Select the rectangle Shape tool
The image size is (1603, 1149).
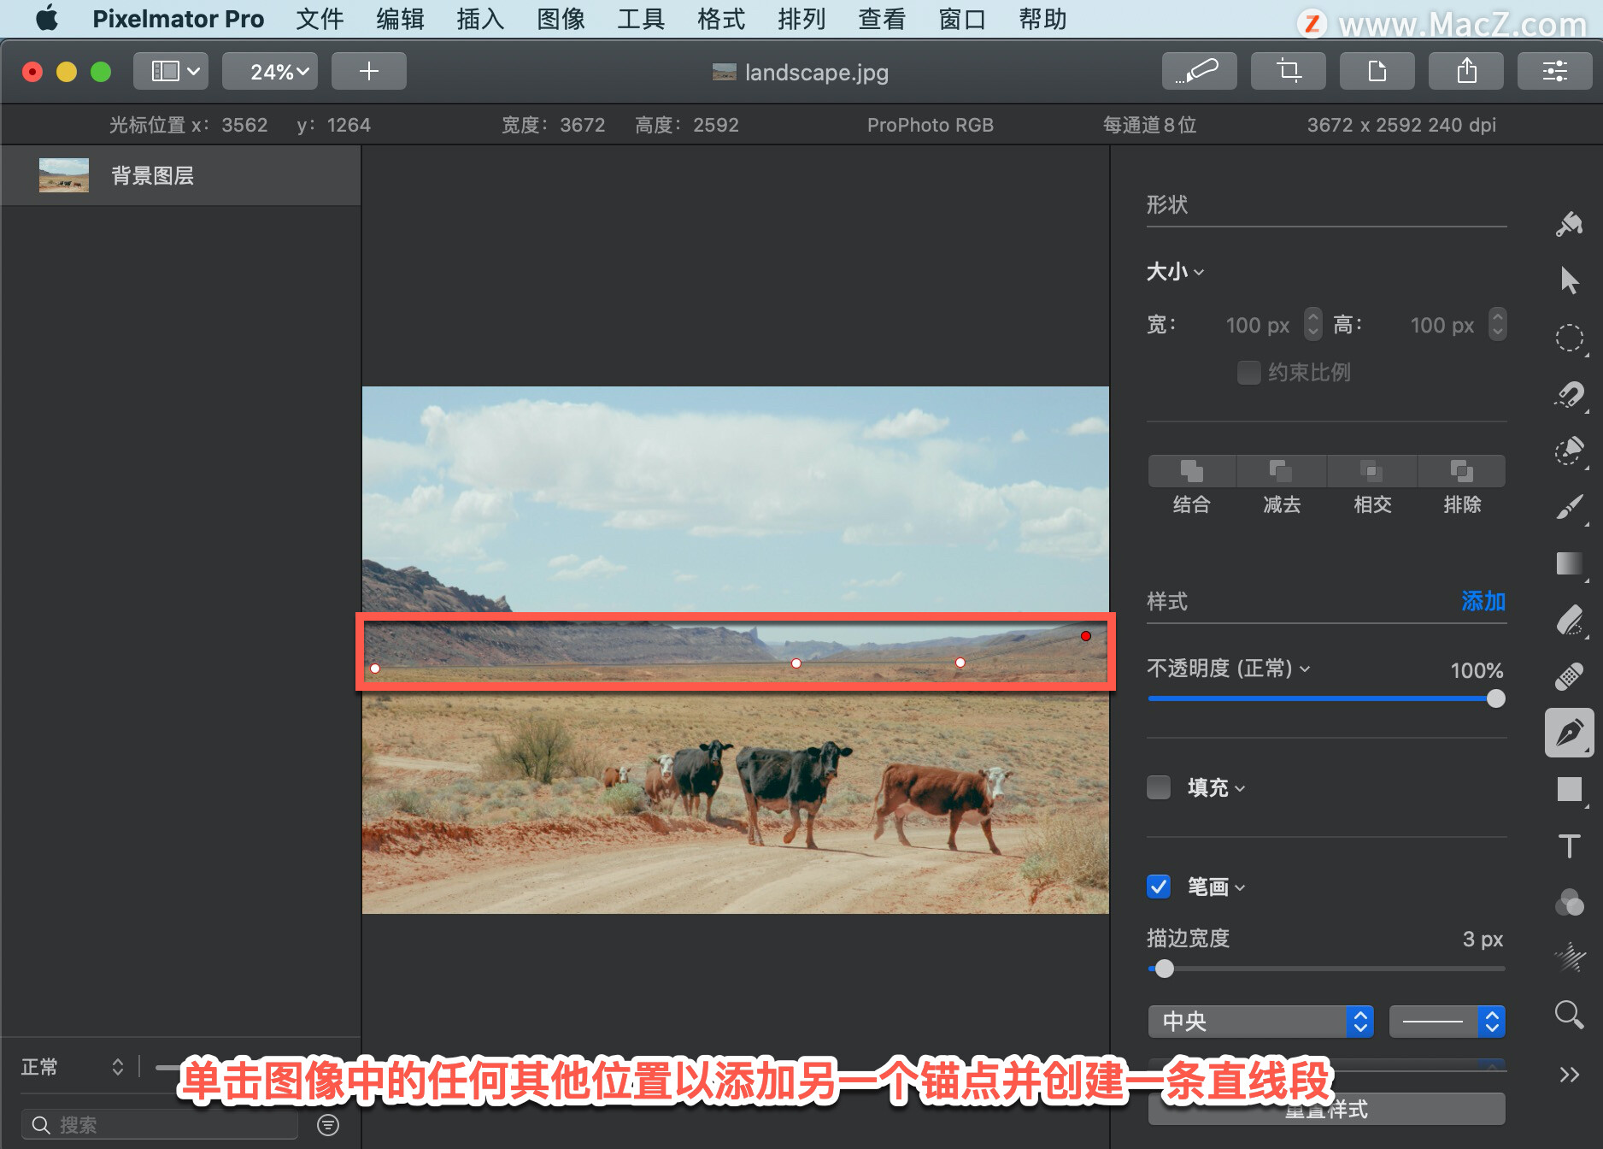(x=1569, y=789)
